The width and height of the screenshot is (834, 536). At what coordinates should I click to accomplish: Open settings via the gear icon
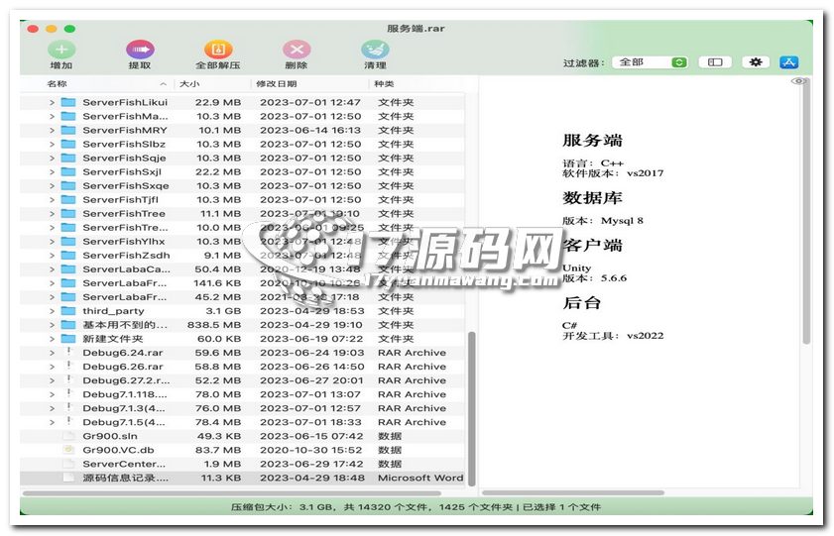point(756,62)
